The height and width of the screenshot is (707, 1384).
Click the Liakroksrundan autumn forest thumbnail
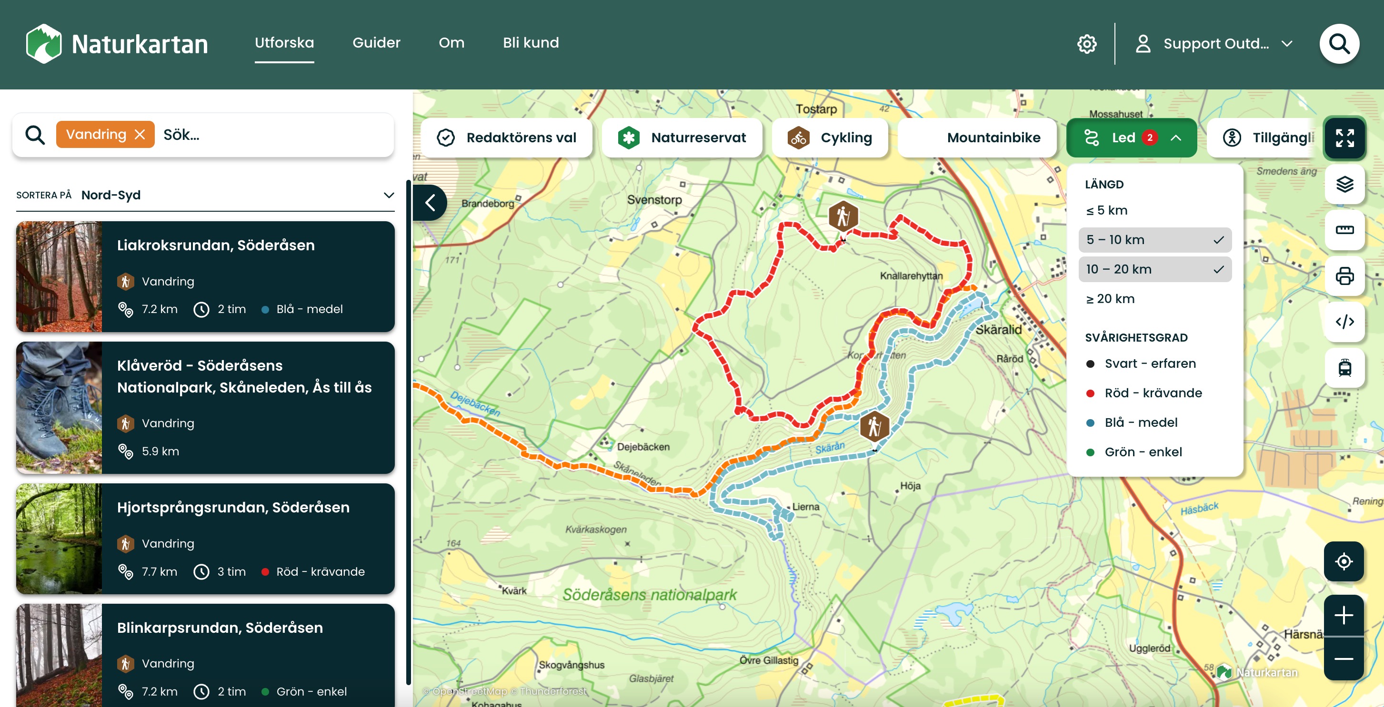click(x=59, y=276)
